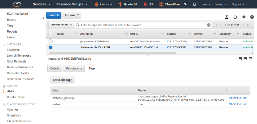
Task: Open Bundle Tasks in the sidebar
Action: pos(16,97)
